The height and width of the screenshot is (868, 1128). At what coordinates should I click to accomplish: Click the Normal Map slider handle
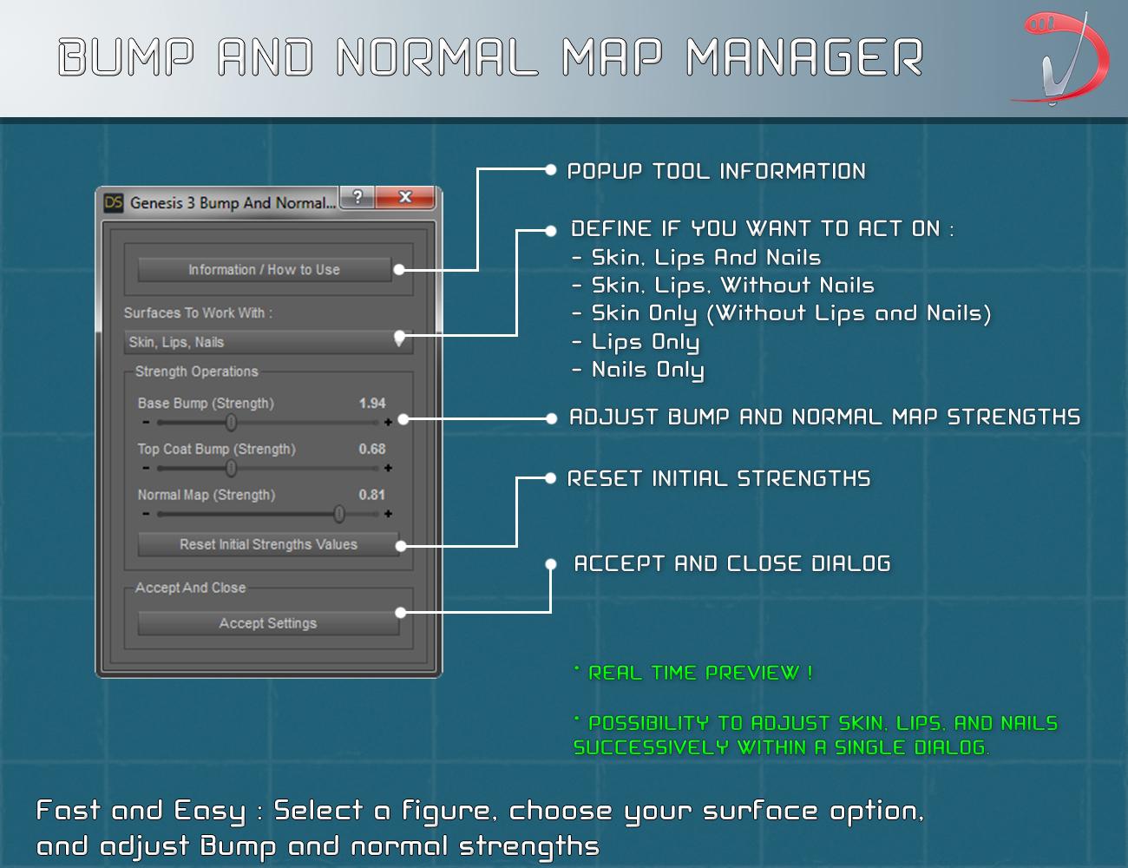pyautogui.click(x=339, y=514)
